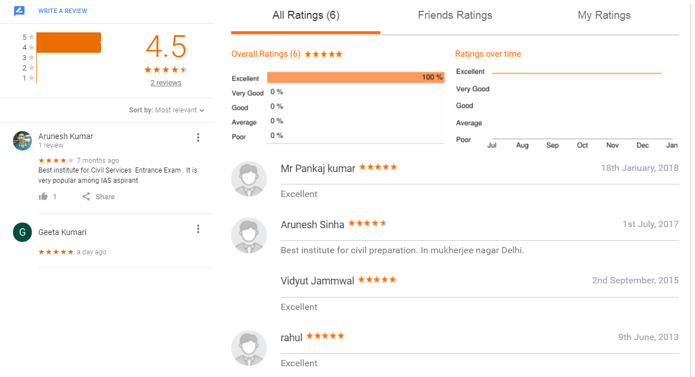
Task: Click Geeta Kumari's green G avatar
Action: (x=22, y=232)
